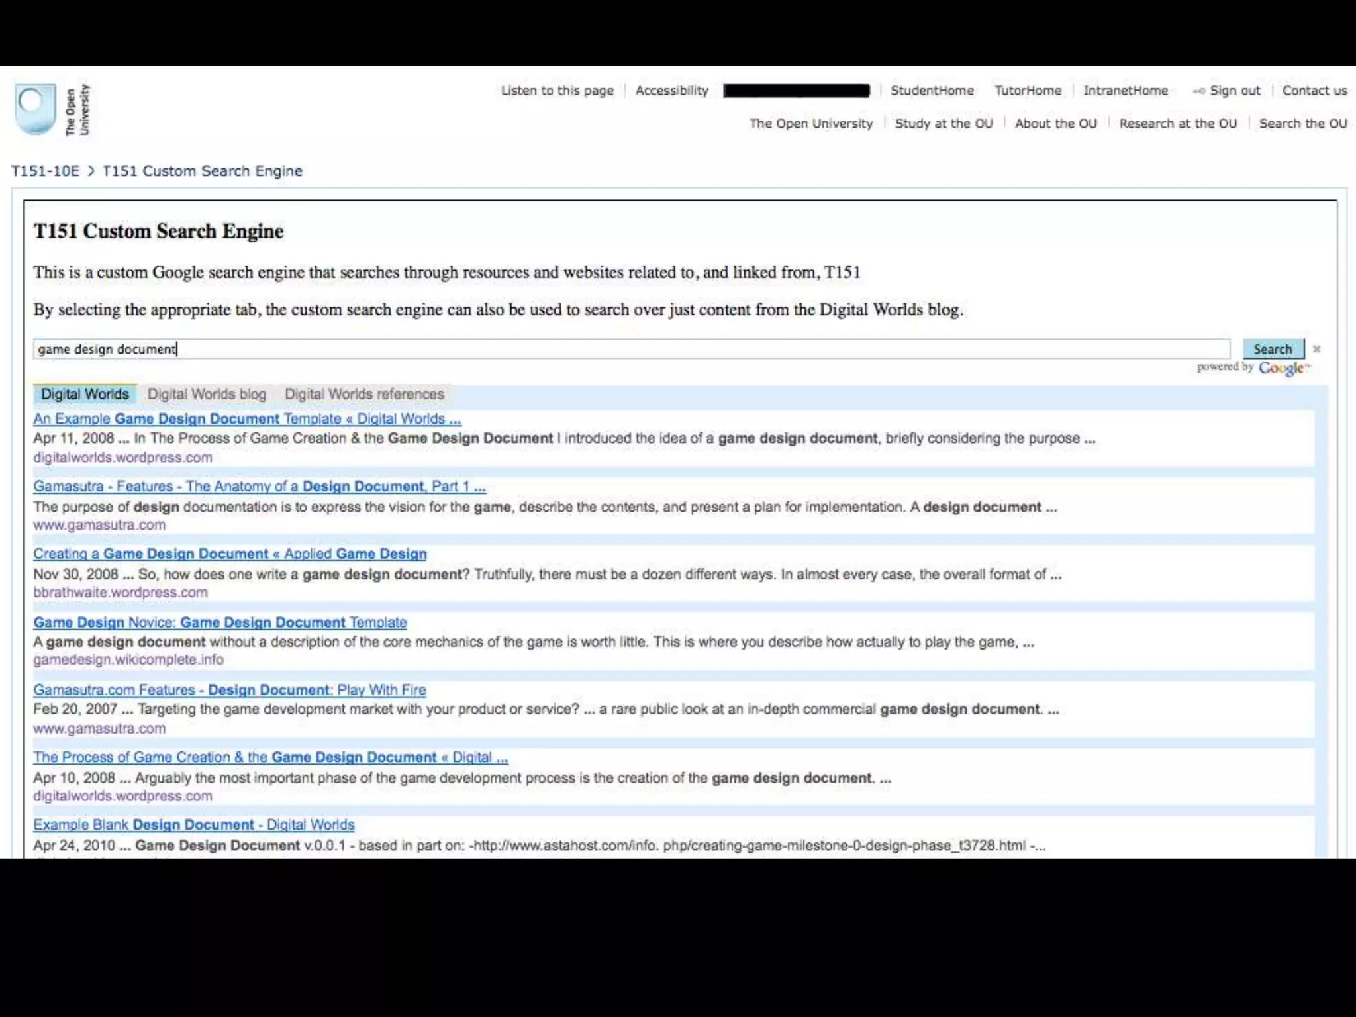The image size is (1356, 1017).
Task: Open The Process of Game Creation result
Action: 270,757
